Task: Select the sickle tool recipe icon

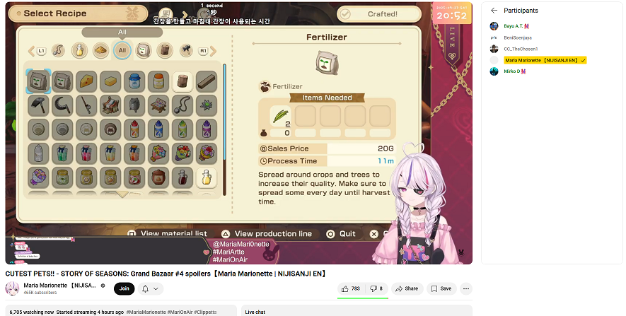Action: 62,105
